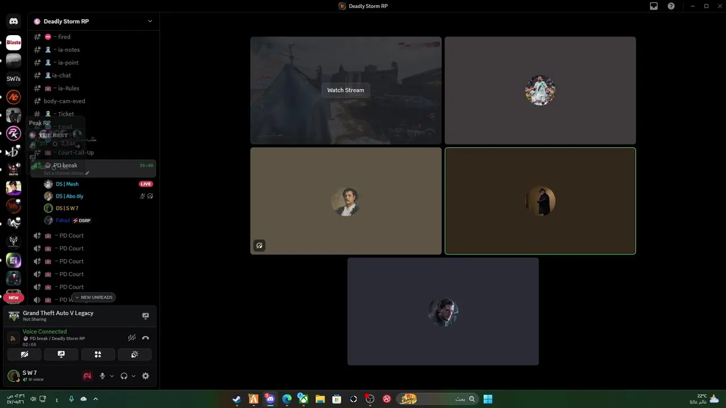Open Microsoft Store from taskbar
The image size is (726, 408).
click(x=337, y=399)
